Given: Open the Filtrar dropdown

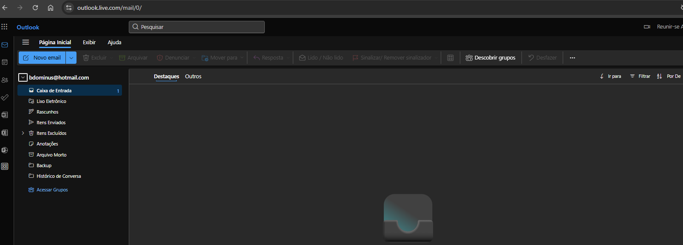Looking at the screenshot, I should click(640, 76).
